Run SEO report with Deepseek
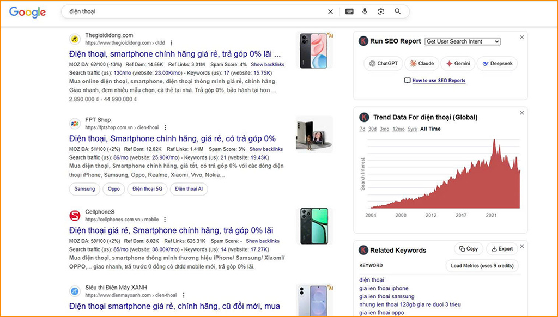Image resolution: width=558 pixels, height=317 pixels. pyautogui.click(x=497, y=63)
